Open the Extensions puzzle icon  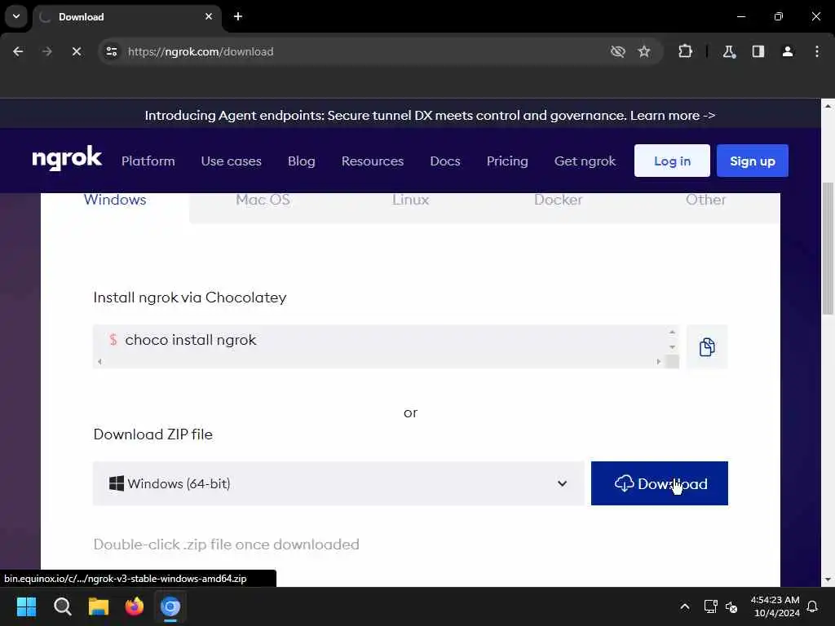click(x=685, y=51)
